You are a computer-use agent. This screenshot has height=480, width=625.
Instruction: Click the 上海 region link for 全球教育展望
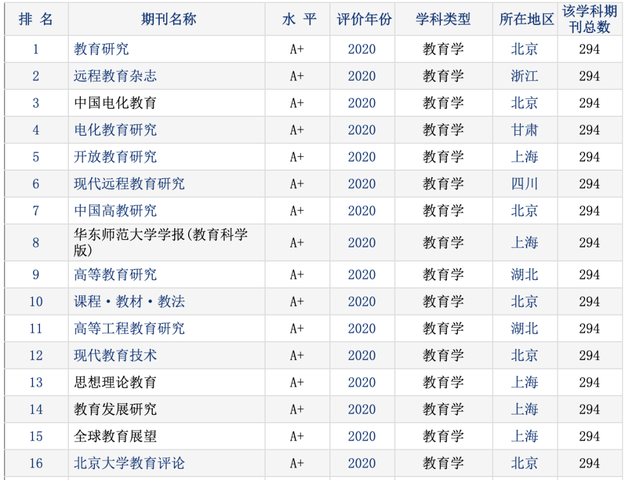point(524,436)
